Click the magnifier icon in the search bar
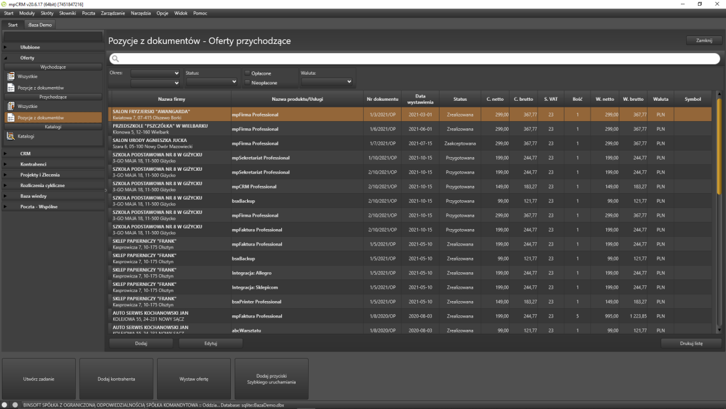The image size is (726, 409). tap(115, 59)
